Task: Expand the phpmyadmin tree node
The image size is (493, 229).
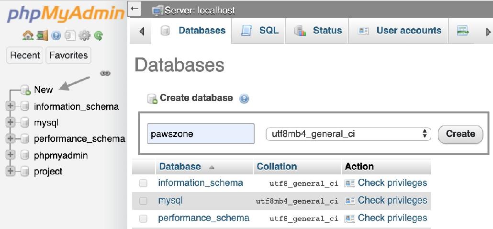Action: coord(11,155)
